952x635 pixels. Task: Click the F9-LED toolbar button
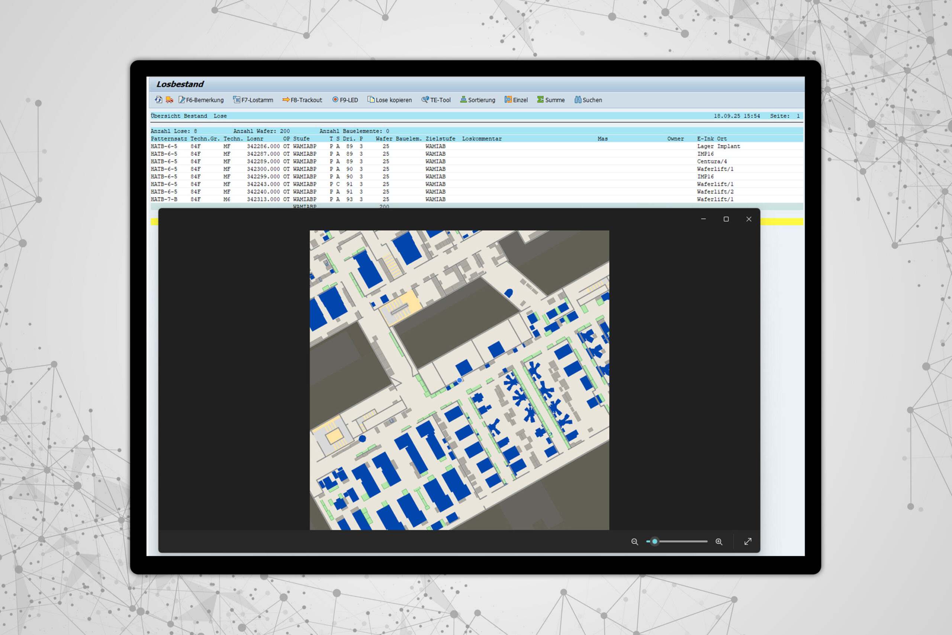pyautogui.click(x=345, y=100)
